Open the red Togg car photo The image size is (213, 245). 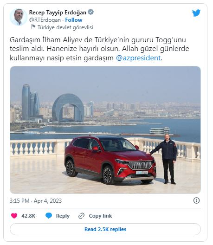pos(105,130)
